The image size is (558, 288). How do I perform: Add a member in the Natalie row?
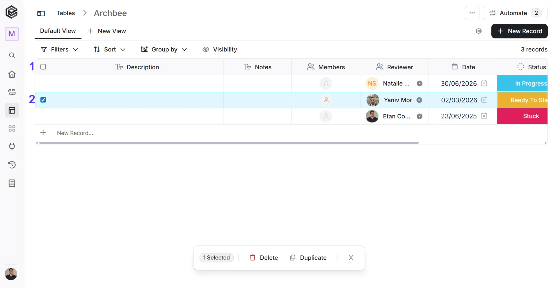click(x=326, y=83)
